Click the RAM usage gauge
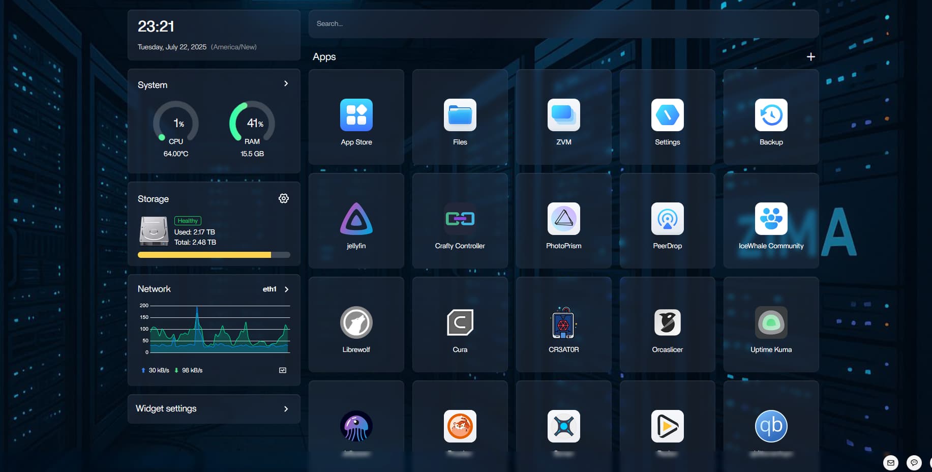This screenshot has width=932, height=472. click(x=252, y=122)
